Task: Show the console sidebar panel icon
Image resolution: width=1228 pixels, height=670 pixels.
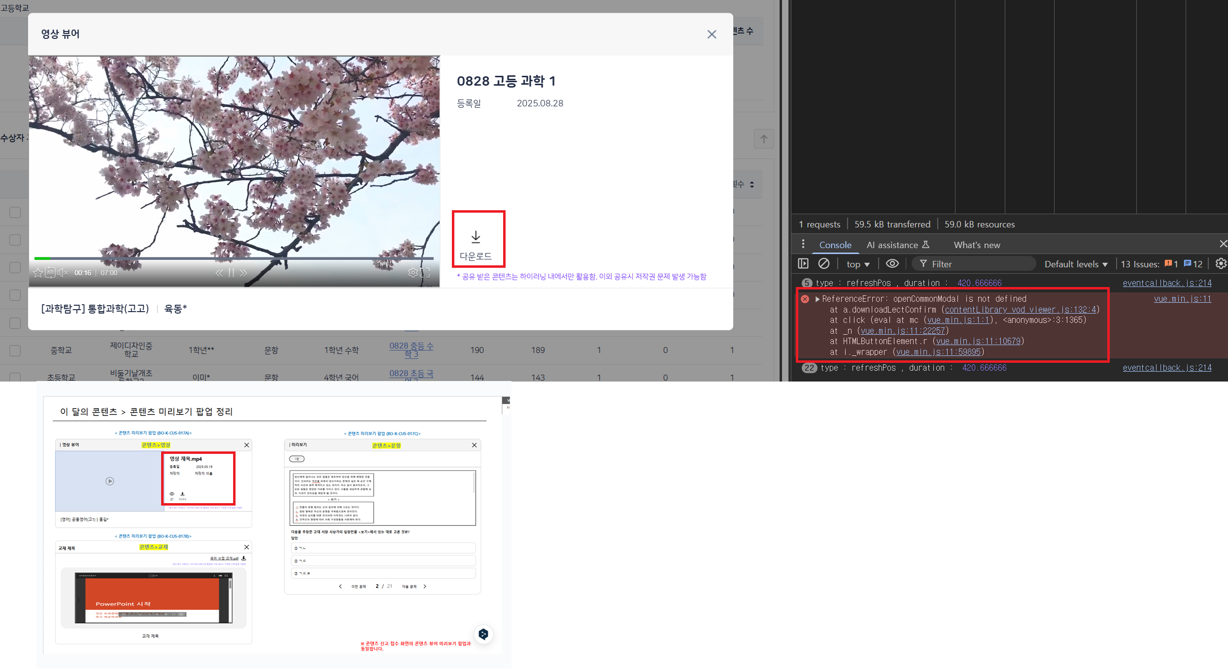Action: click(x=803, y=264)
